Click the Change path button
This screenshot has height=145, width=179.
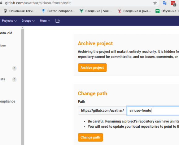(x=90, y=137)
